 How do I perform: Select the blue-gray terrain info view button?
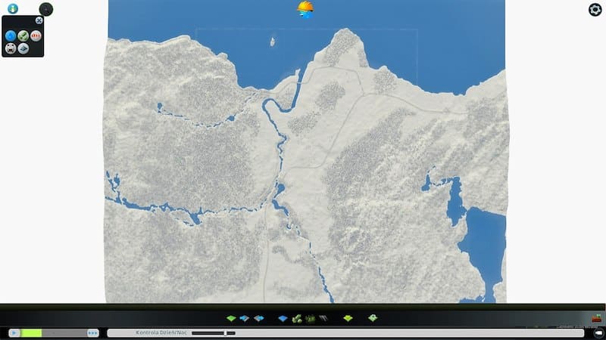23,48
